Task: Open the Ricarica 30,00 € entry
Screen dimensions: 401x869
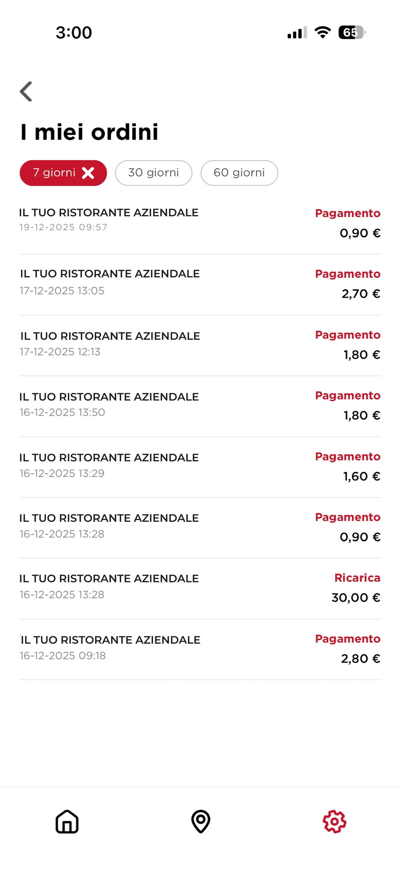Action: coord(200,589)
